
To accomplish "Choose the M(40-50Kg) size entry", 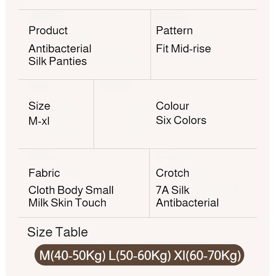I will pyautogui.click(x=72, y=255).
